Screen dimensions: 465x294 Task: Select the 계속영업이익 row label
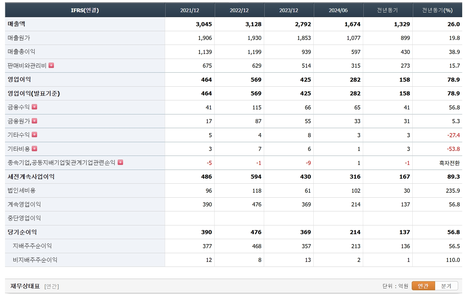[24, 205]
